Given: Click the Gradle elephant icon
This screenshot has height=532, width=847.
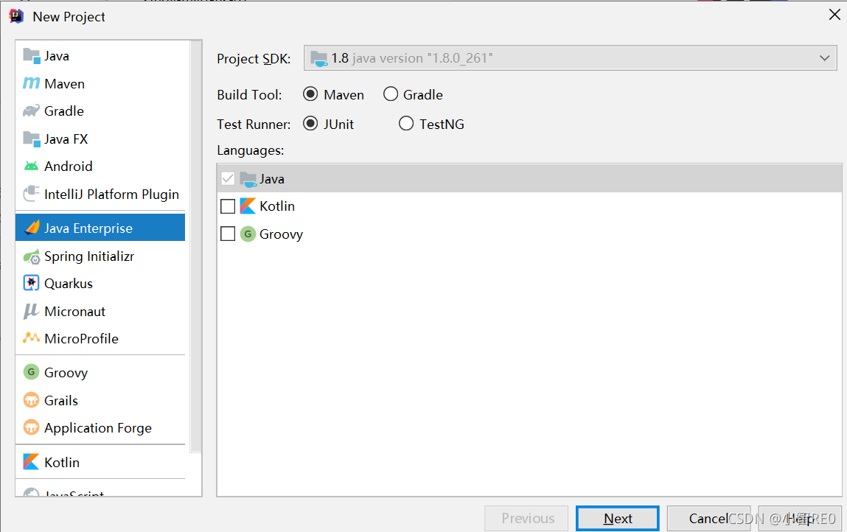Looking at the screenshot, I should pos(32,111).
